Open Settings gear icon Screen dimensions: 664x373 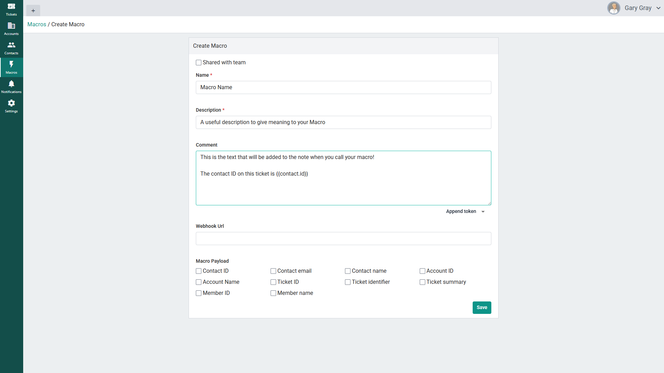(11, 103)
